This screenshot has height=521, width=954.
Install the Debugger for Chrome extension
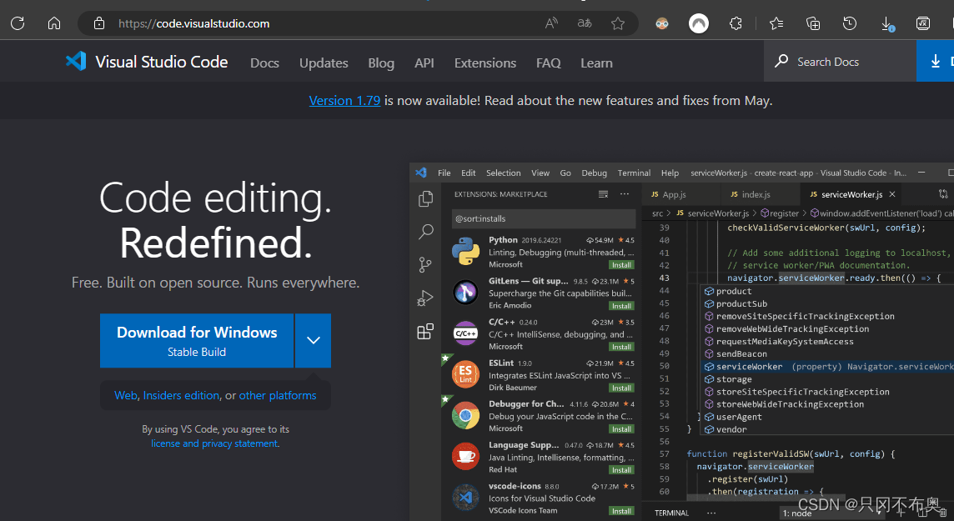tap(621, 429)
